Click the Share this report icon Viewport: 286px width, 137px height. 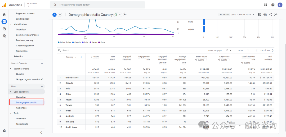pos(270,15)
